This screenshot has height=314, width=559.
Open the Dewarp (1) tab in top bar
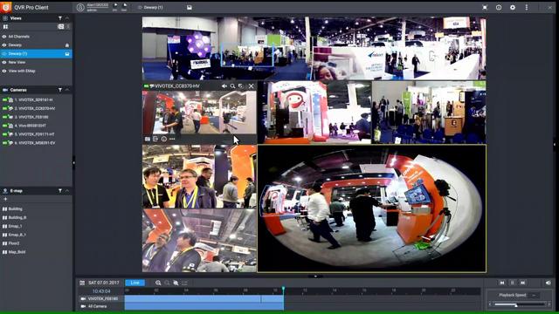click(x=150, y=7)
